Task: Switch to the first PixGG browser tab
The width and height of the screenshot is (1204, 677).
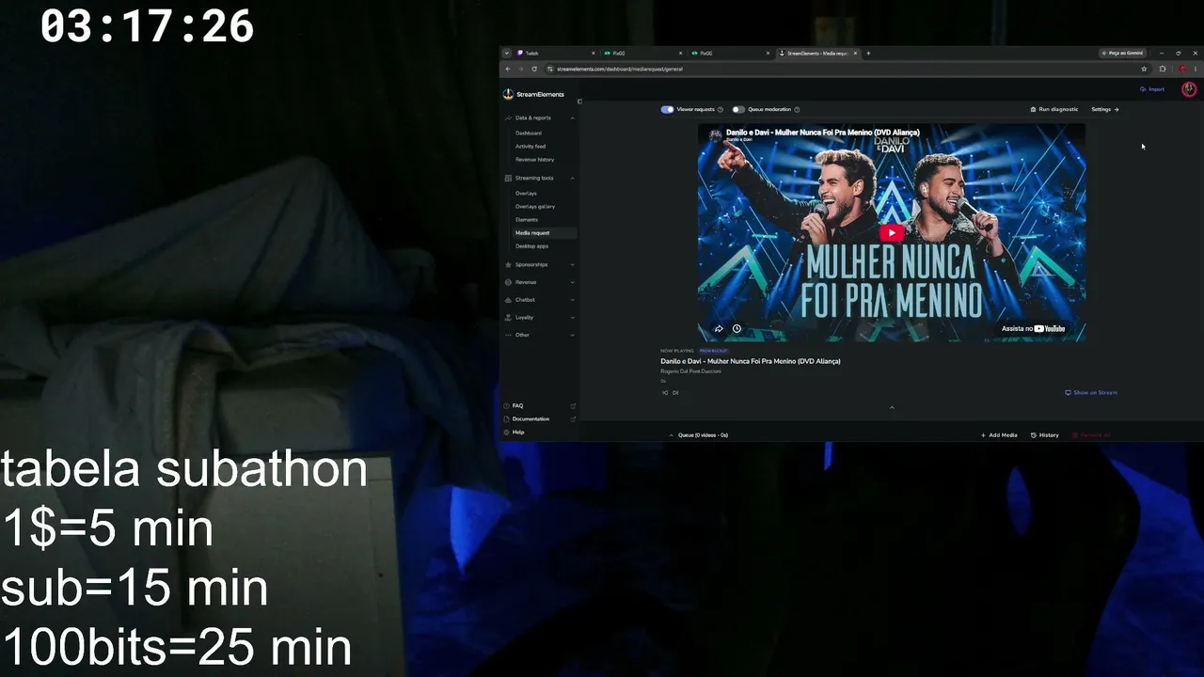Action: pyautogui.click(x=642, y=54)
